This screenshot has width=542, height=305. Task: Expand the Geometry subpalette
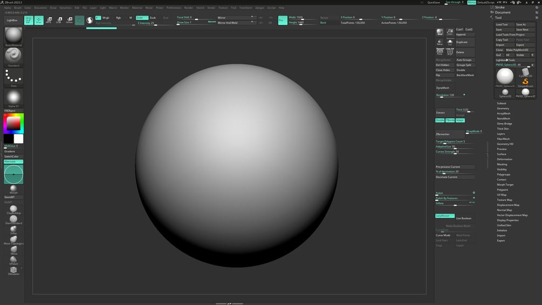click(503, 109)
